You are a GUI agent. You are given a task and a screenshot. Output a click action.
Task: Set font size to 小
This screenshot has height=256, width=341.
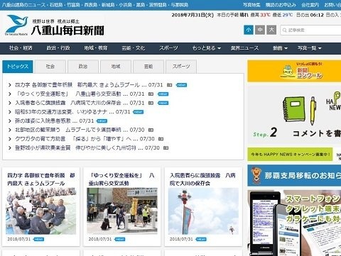coord(249,30)
